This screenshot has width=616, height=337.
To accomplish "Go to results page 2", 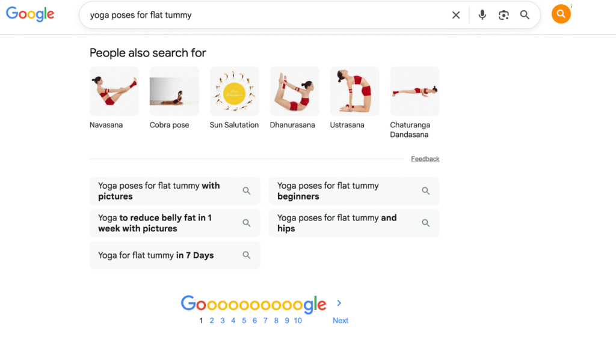I will tap(212, 321).
